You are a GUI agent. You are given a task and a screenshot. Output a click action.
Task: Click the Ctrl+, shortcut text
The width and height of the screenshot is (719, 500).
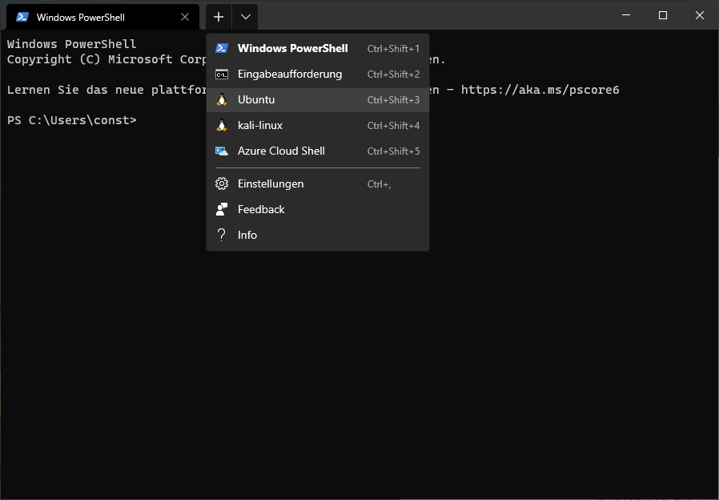[x=380, y=184]
